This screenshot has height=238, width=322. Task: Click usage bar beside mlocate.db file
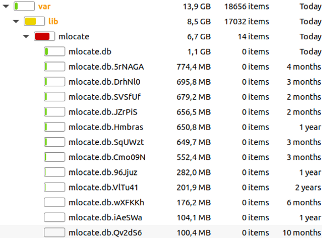coord(54,51)
